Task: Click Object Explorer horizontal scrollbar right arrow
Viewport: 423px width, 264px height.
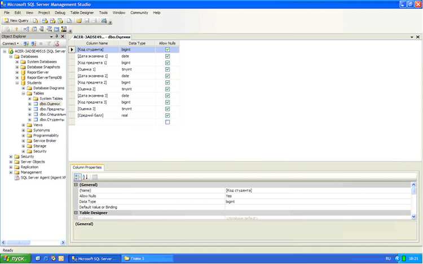Action: click(63, 243)
